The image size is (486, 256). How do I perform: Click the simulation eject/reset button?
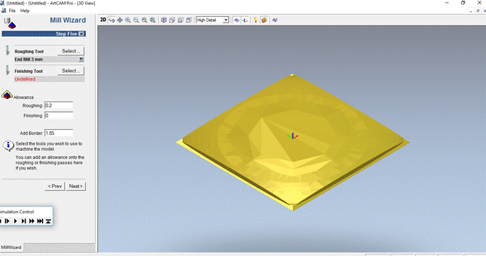[48, 221]
